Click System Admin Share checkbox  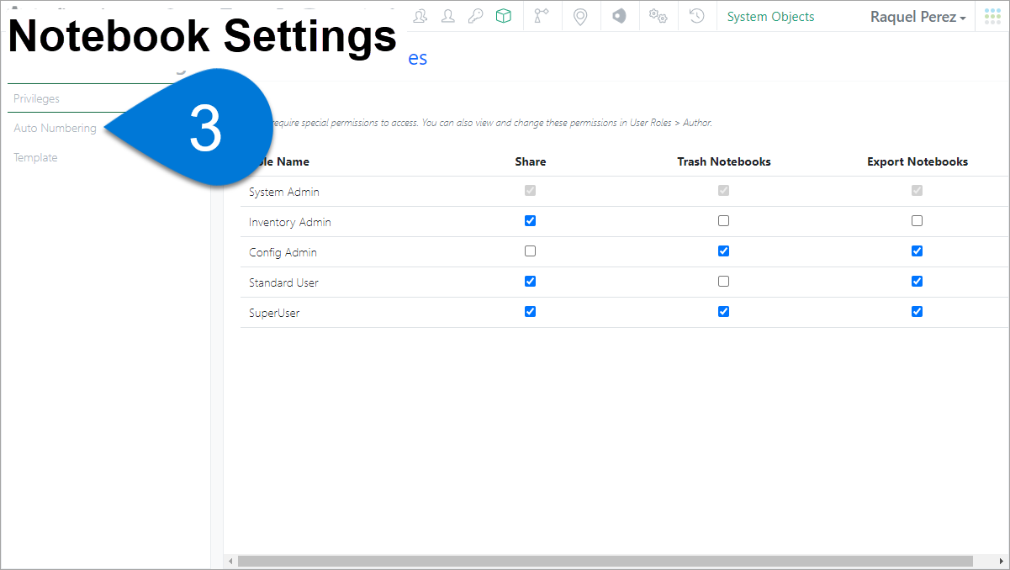530,191
